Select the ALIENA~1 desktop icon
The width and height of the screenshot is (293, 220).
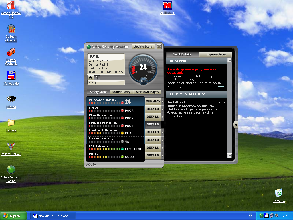[167, 8]
